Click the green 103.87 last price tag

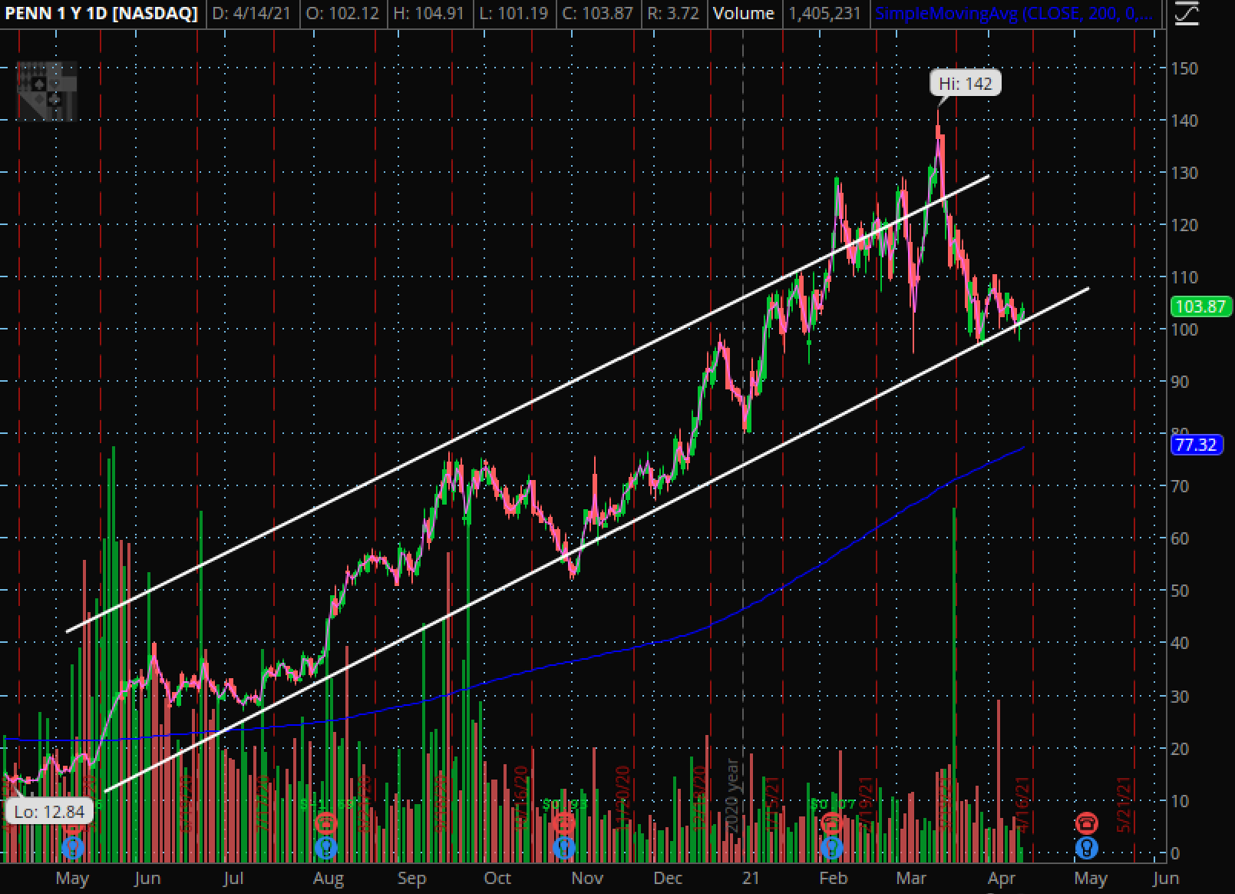click(1201, 306)
